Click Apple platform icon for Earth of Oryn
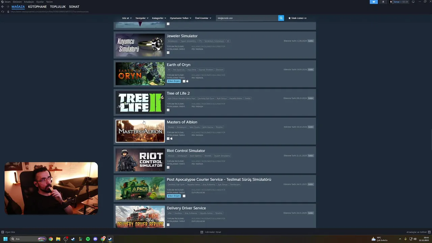Viewport: 432px width, 243px height. (187, 81)
